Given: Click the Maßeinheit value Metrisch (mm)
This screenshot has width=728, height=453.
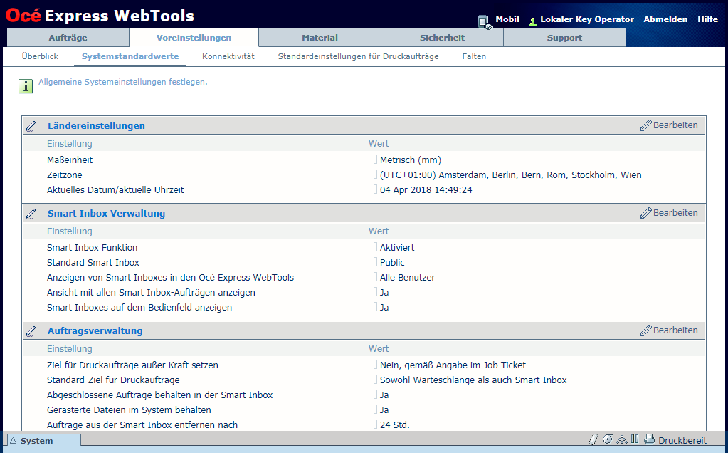Looking at the screenshot, I should [415, 160].
